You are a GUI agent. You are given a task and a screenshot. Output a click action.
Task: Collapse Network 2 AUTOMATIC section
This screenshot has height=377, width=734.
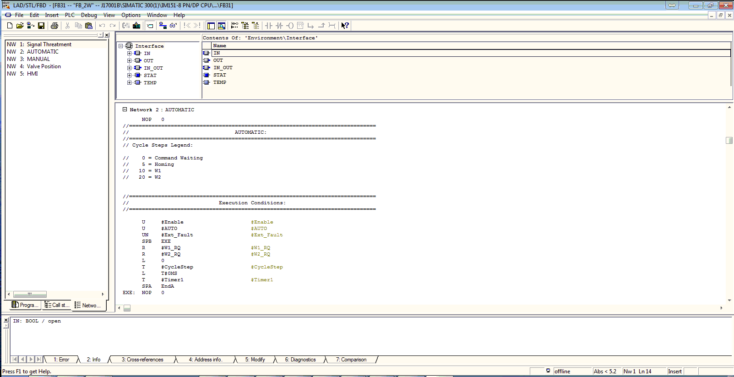(x=125, y=109)
